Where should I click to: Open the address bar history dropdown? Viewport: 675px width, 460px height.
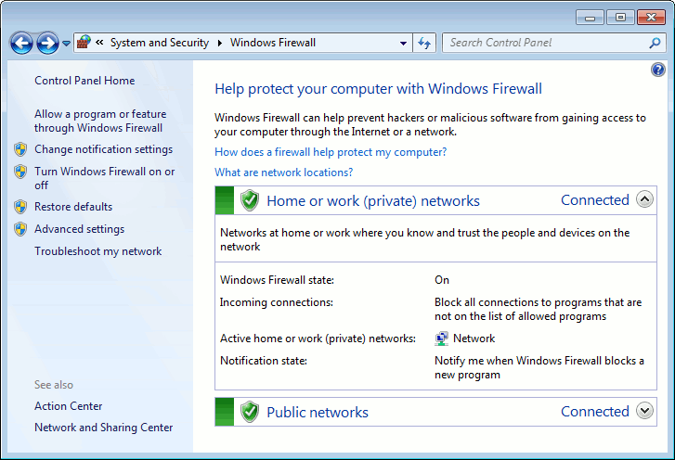(x=403, y=43)
